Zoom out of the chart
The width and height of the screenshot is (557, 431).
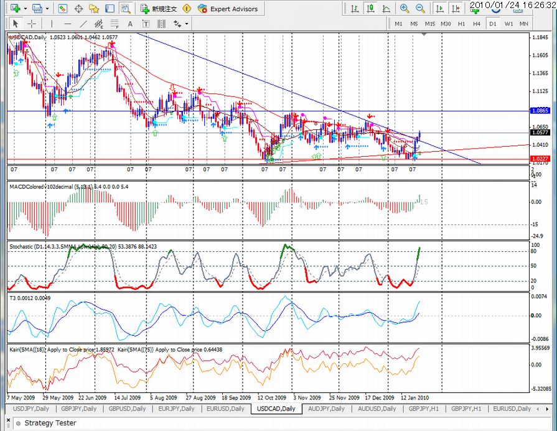point(420,9)
